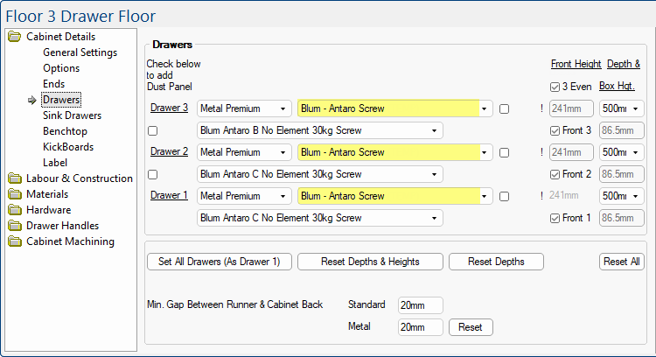The image size is (656, 357).
Task: Click the Standard gap 20mm field
Action: [x=420, y=305]
